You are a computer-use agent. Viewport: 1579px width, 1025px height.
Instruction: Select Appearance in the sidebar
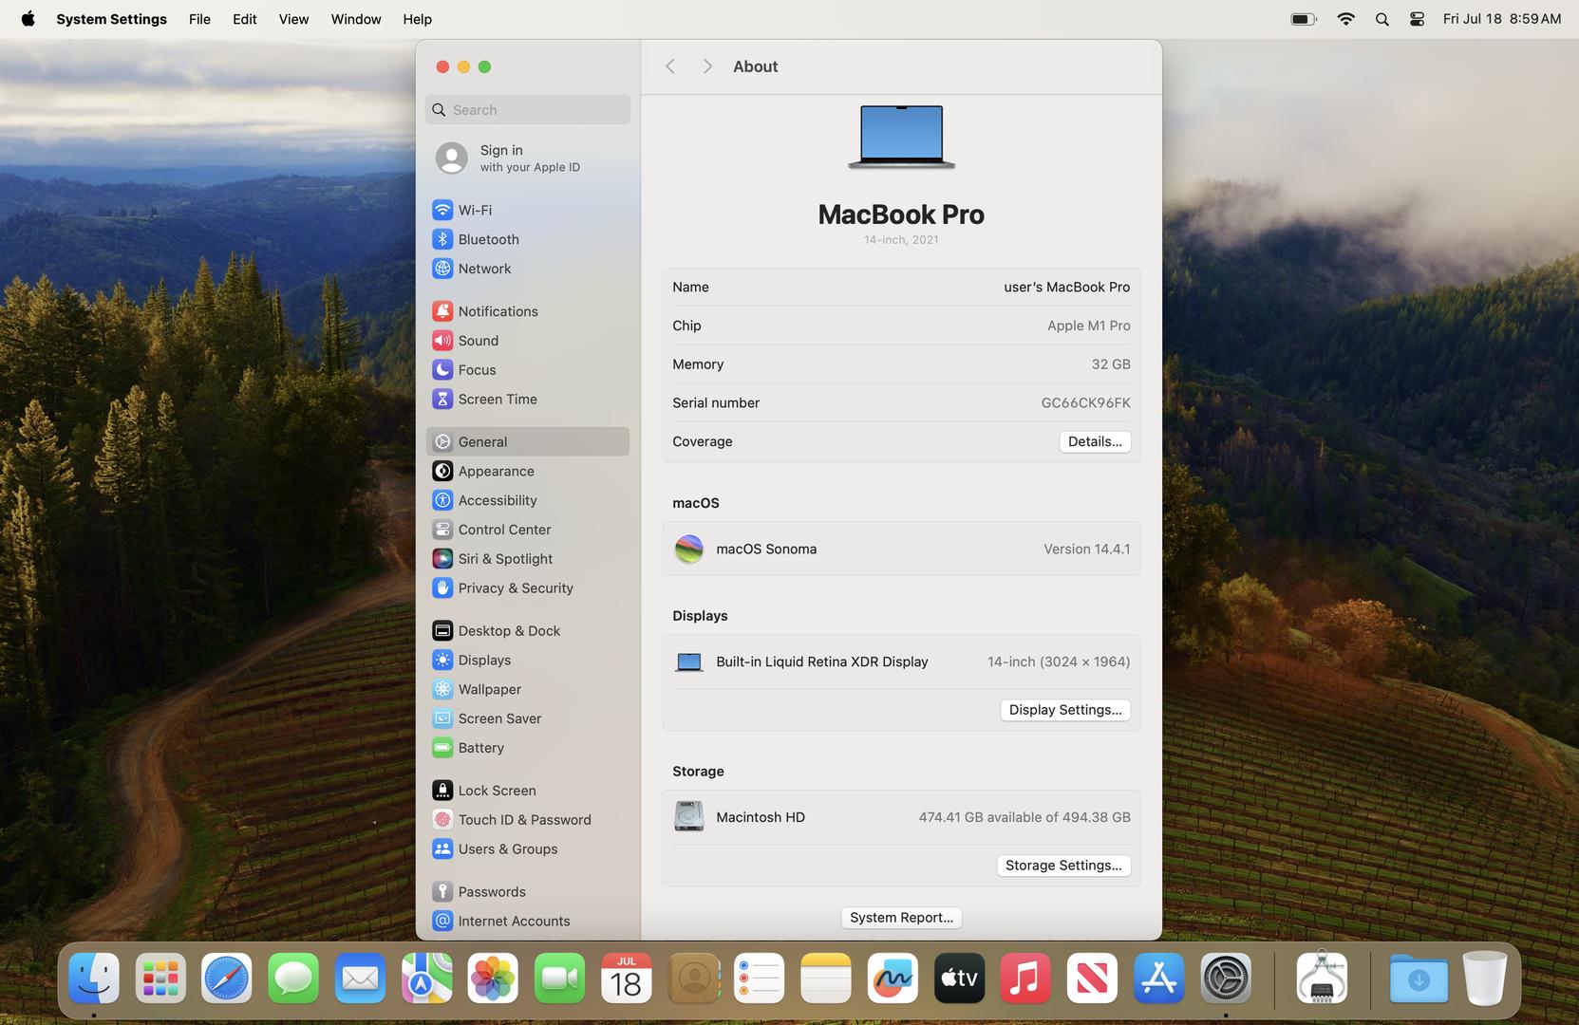pyautogui.click(x=527, y=471)
